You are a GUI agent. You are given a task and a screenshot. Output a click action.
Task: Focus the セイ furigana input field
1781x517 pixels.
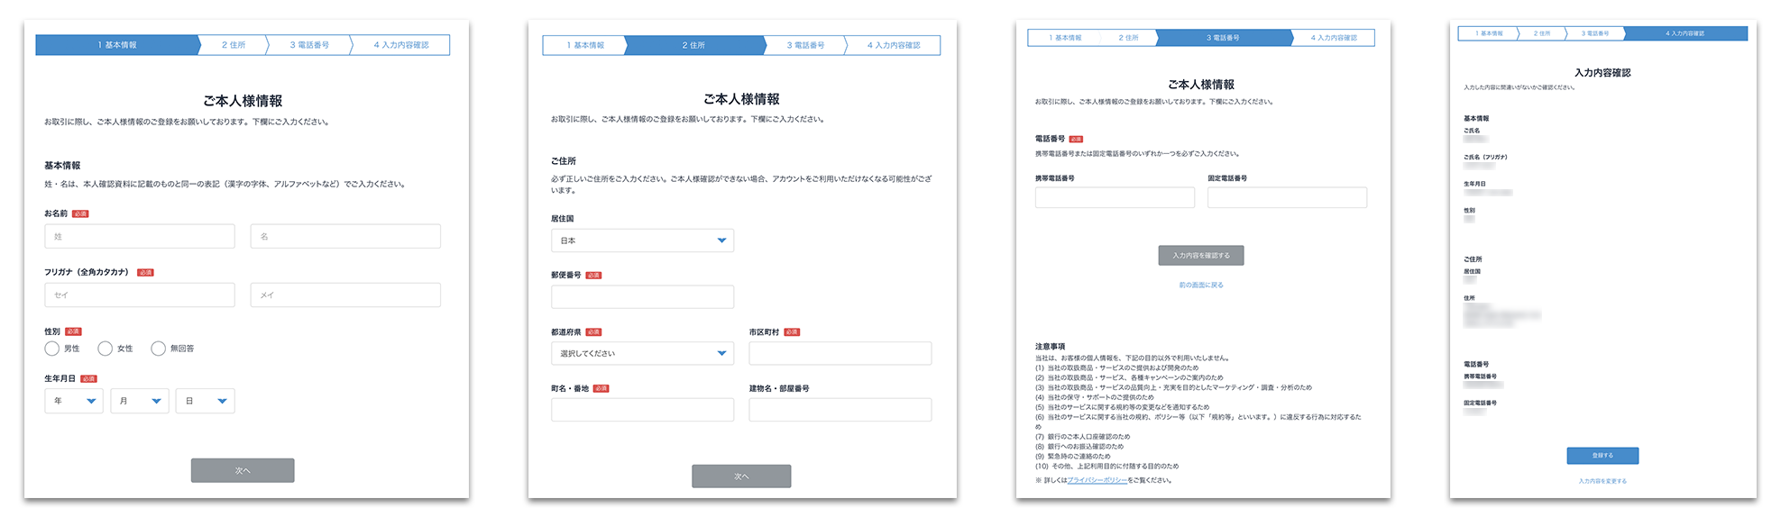click(140, 295)
